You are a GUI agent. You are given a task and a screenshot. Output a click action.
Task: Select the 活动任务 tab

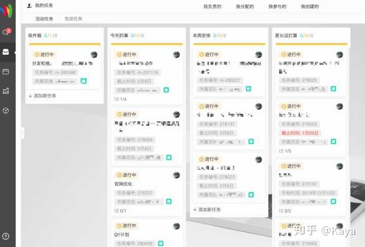coord(44,19)
